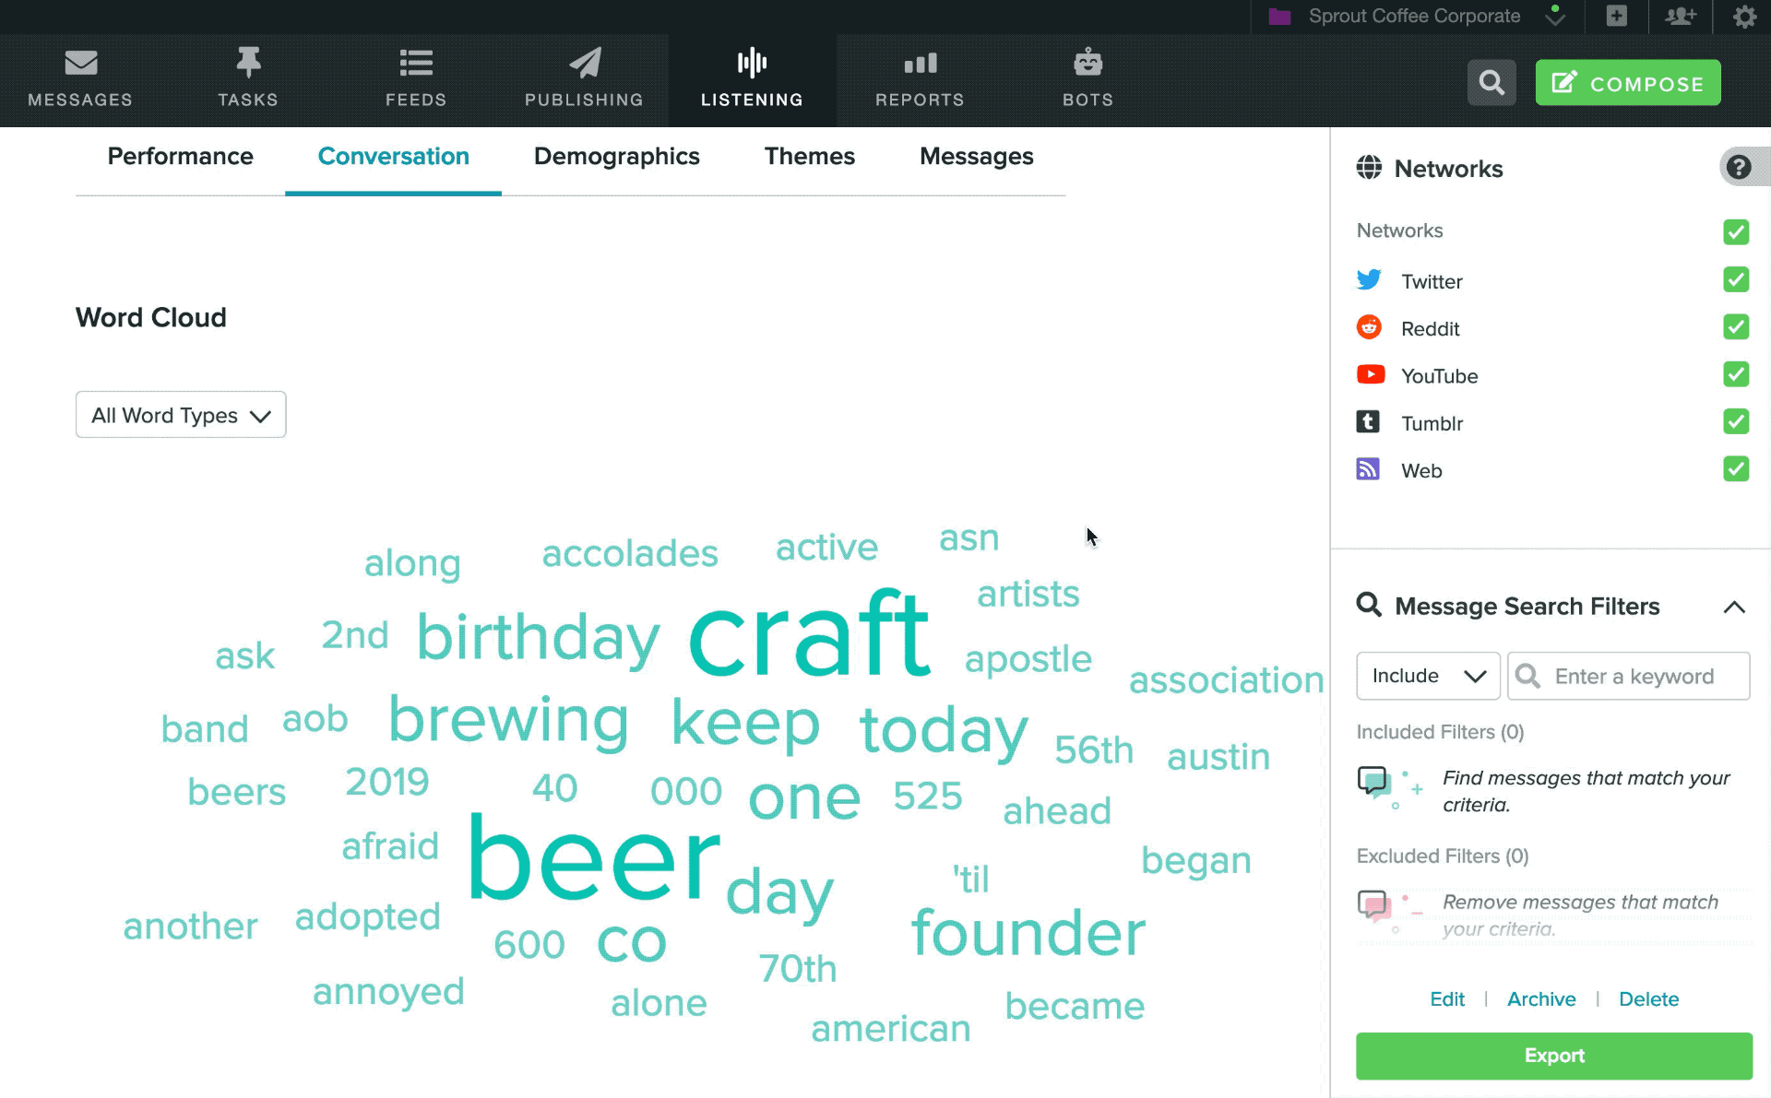Open the Include filter dropdown
The height and width of the screenshot is (1098, 1771).
tap(1428, 676)
